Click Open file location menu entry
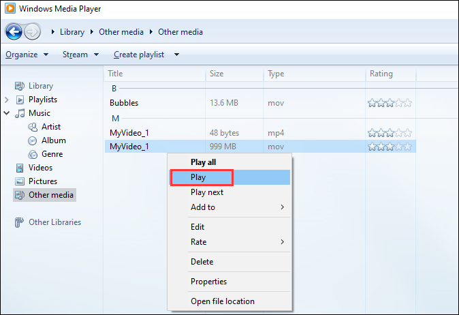Screen dimensions: 459x315 (x=222, y=301)
